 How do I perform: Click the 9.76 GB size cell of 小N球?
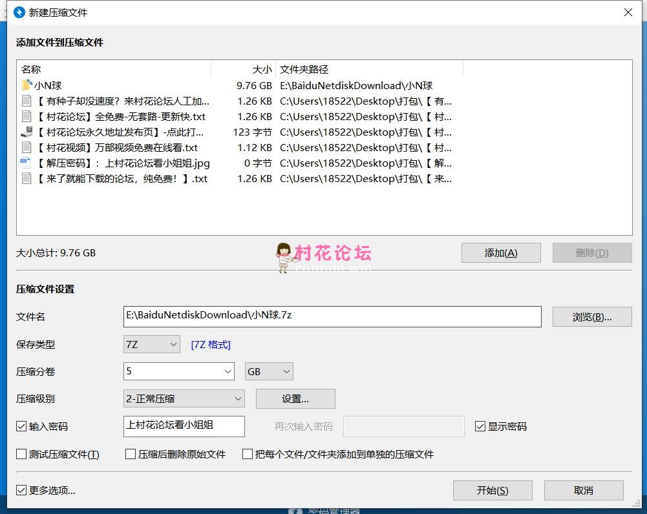tap(254, 85)
